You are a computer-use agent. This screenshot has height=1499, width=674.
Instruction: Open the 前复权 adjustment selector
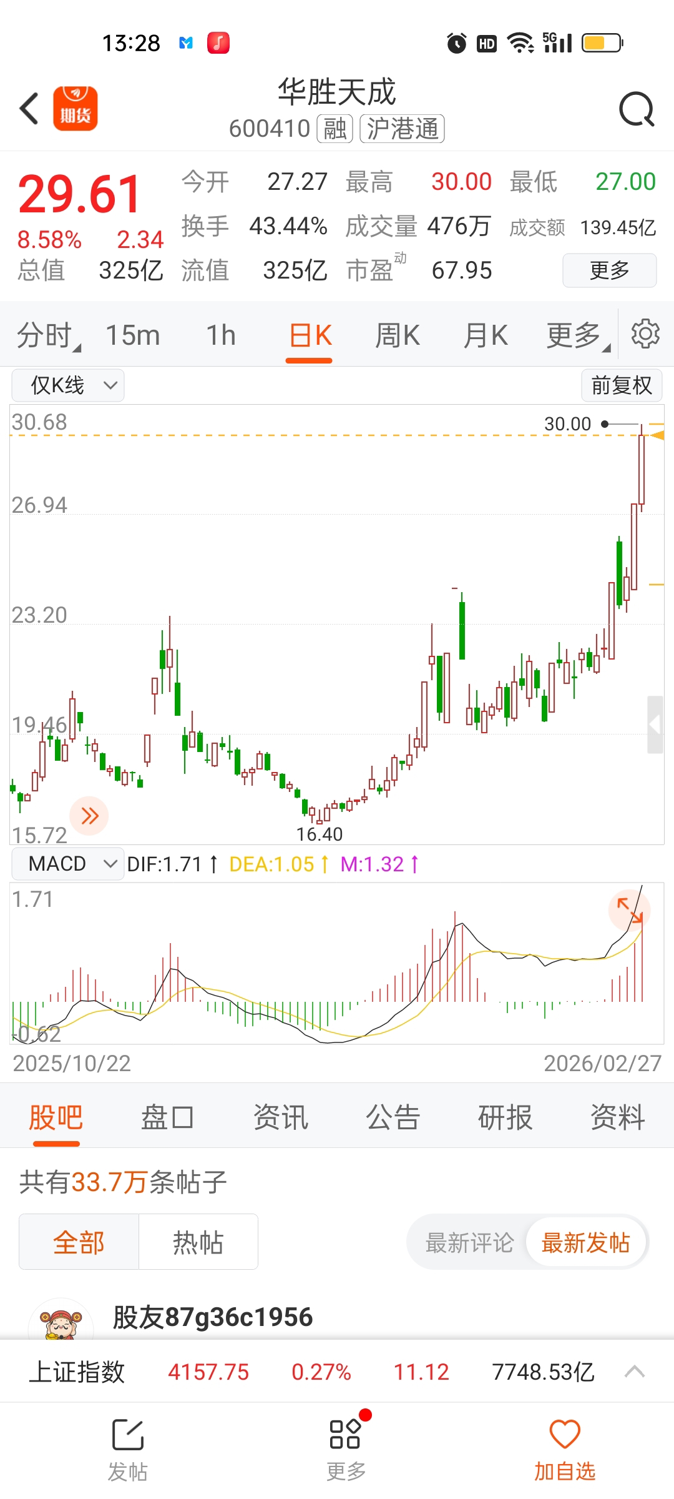[622, 385]
